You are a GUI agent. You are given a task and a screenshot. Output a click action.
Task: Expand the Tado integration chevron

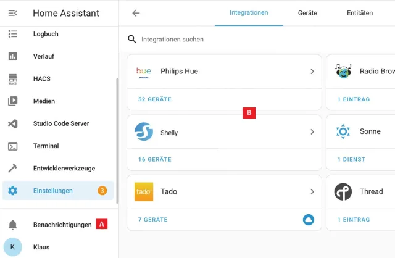312,192
